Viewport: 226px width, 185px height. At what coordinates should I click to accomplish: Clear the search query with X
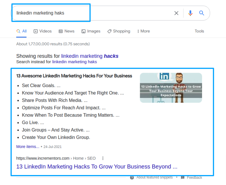[176, 13]
